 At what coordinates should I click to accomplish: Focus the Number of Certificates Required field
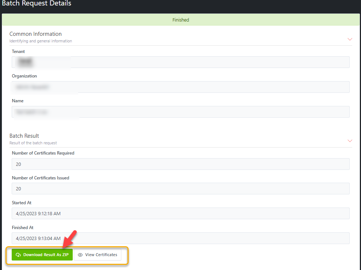[180, 164]
